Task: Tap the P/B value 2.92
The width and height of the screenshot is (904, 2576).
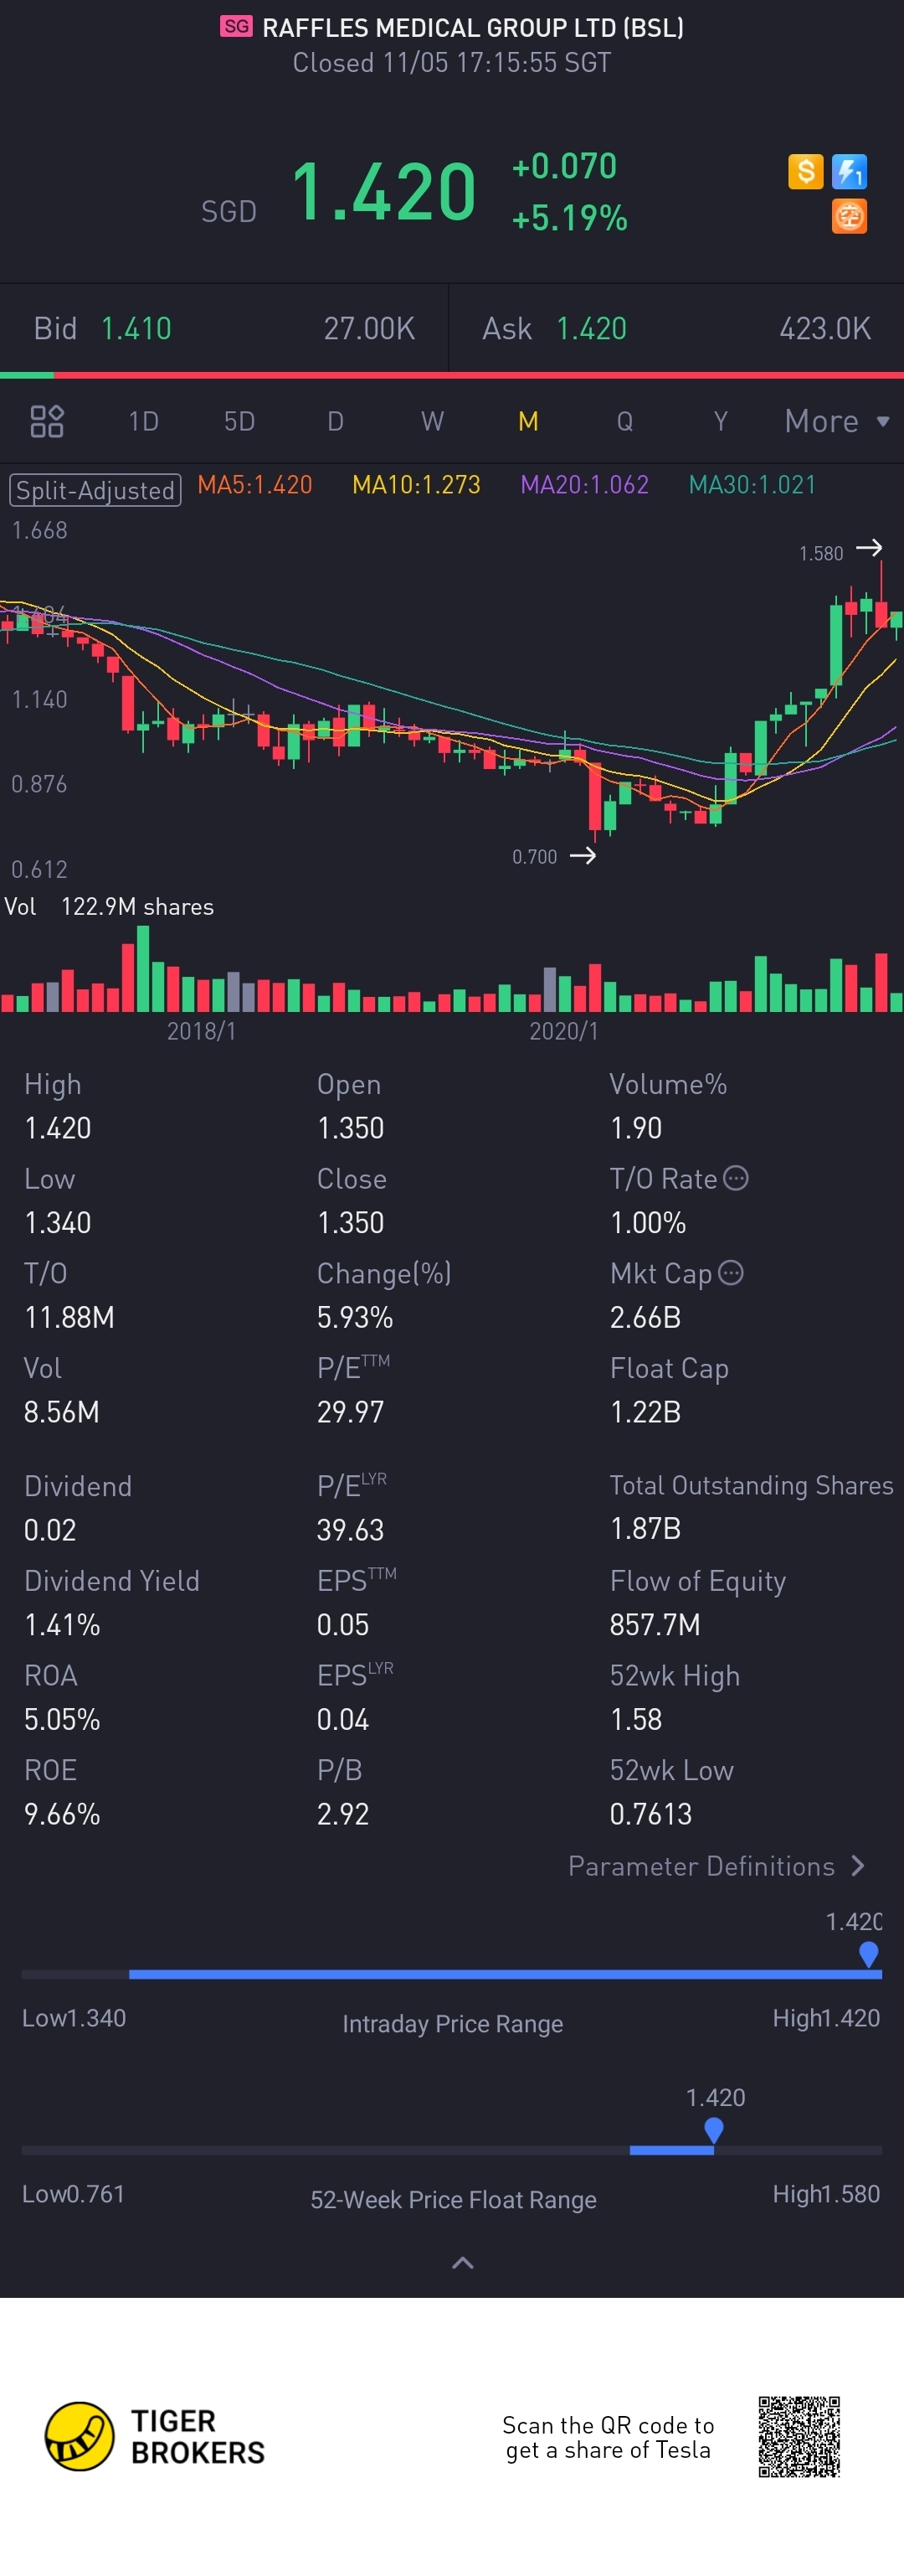Action: click(x=342, y=1814)
